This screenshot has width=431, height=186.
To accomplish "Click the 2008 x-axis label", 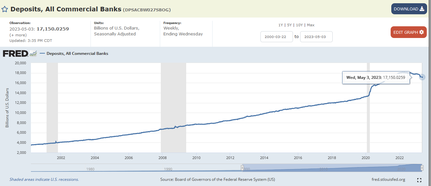I will [x=162, y=158].
